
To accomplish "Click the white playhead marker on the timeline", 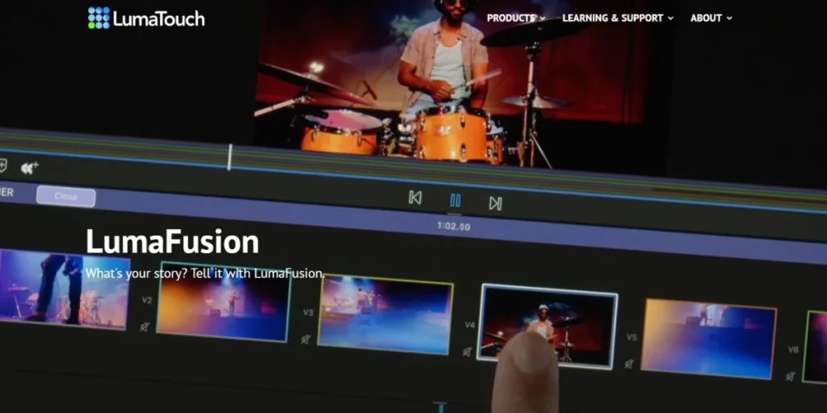I will 229,157.
